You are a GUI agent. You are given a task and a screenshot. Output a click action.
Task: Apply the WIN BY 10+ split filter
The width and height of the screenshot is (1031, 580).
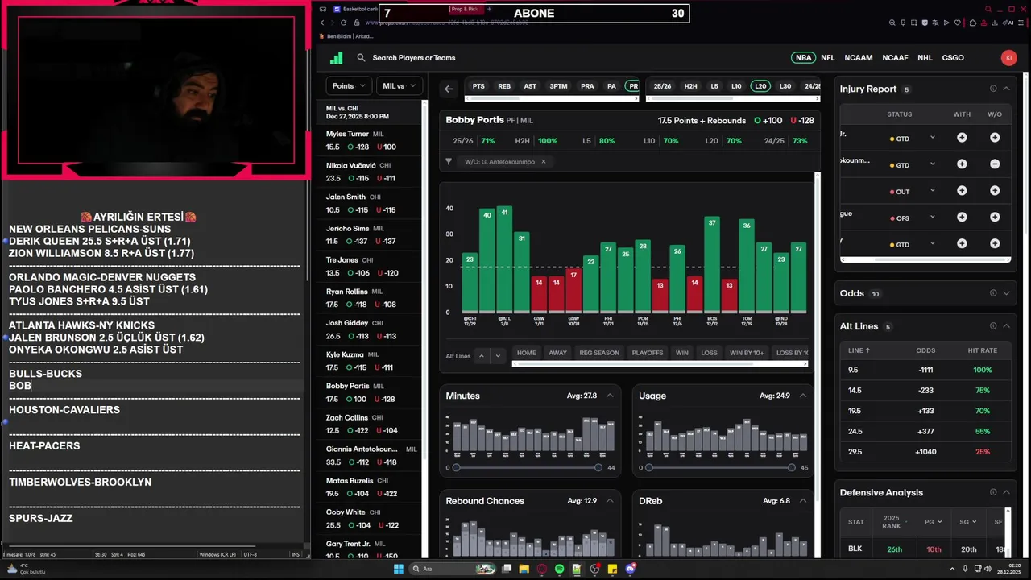[747, 353]
